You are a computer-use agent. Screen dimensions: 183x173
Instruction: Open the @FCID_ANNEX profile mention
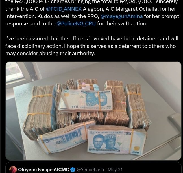click(64, 9)
